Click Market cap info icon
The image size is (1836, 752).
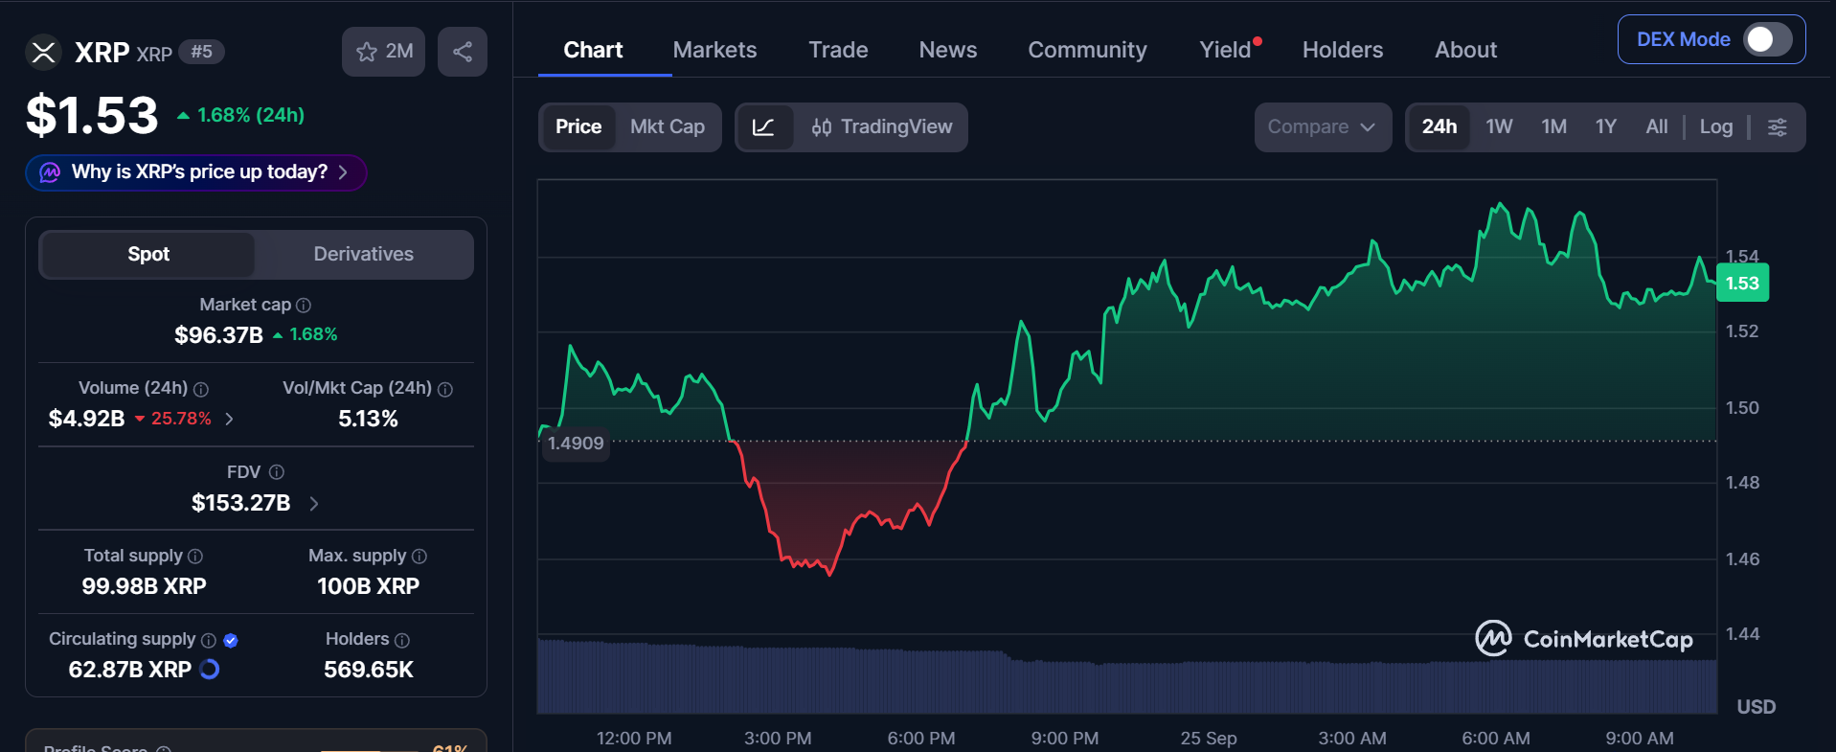point(304,305)
